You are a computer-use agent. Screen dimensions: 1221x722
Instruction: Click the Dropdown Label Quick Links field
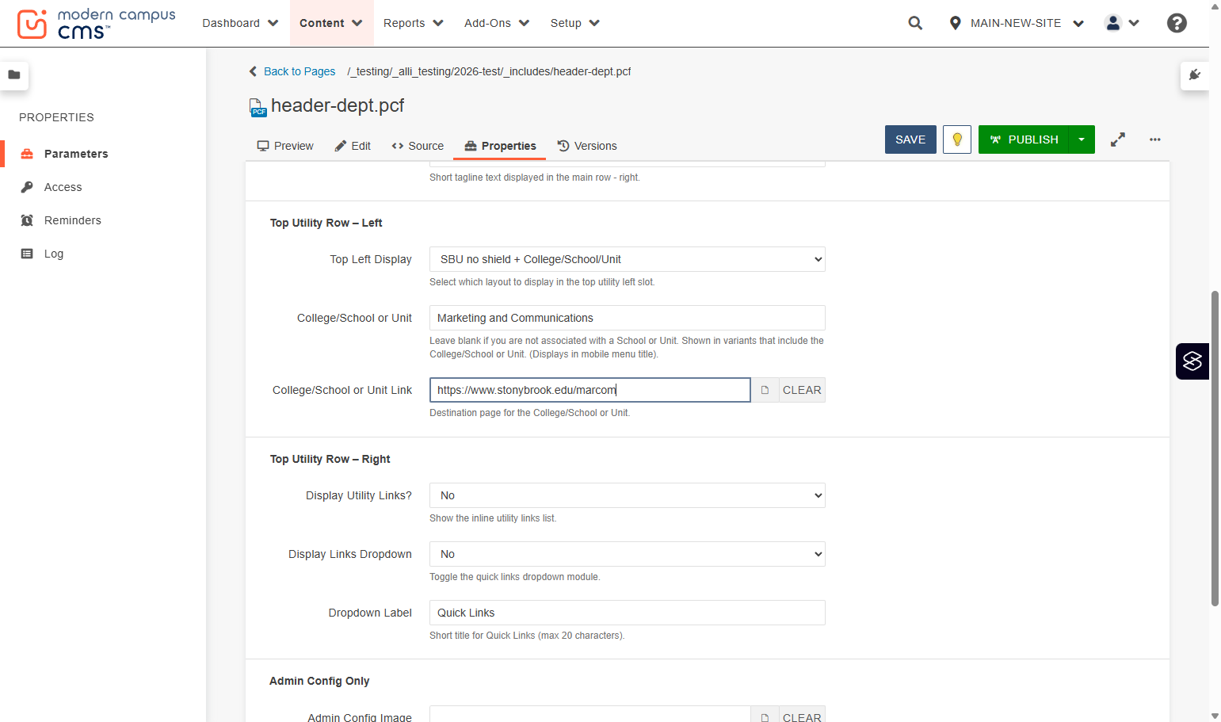tap(628, 613)
